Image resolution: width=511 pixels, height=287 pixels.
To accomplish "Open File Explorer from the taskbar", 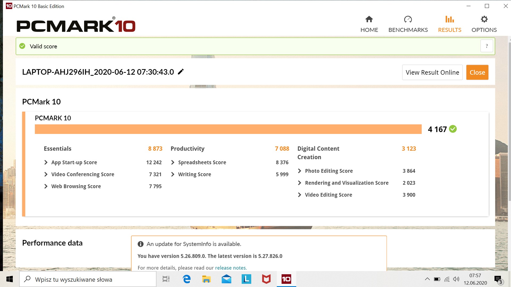I will pos(207,279).
